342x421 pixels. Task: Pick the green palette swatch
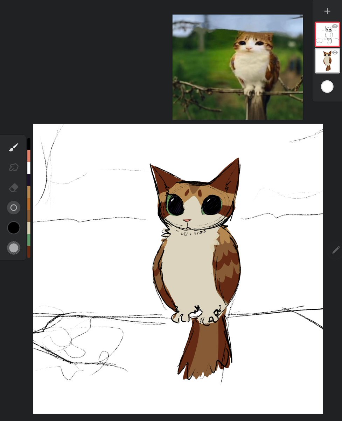(29, 240)
